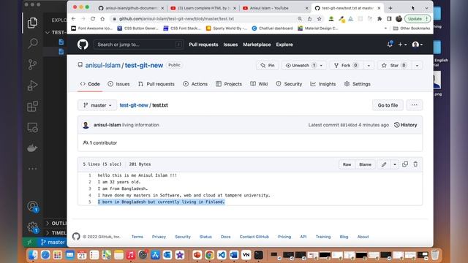This screenshot has height=263, width=468.
Task: Delete test.txt with trash icon
Action: pyautogui.click(x=415, y=164)
